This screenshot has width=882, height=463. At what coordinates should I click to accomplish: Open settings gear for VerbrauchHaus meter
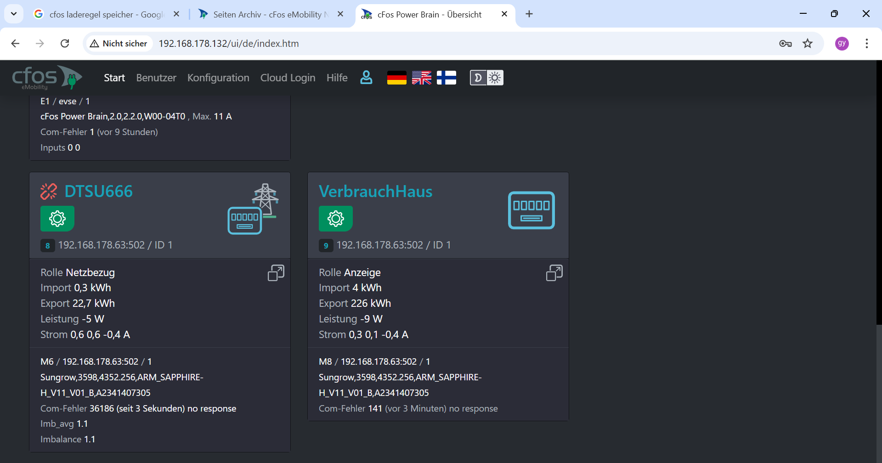336,219
